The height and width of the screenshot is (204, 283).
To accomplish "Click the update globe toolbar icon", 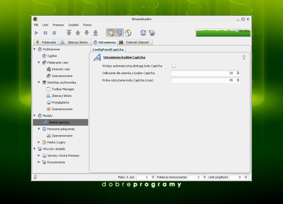I will tap(152, 33).
